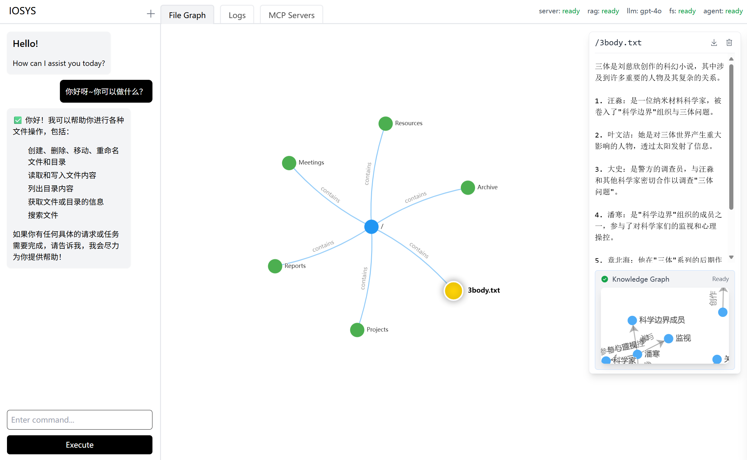
Task: Click the 列出目录内容 list item
Action: 51,188
